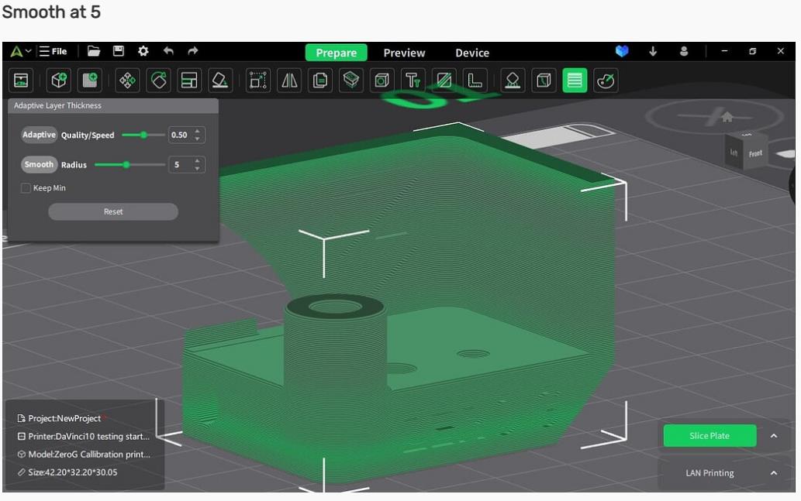The height and width of the screenshot is (501, 801).
Task: Switch to the Preview tab
Action: [404, 53]
